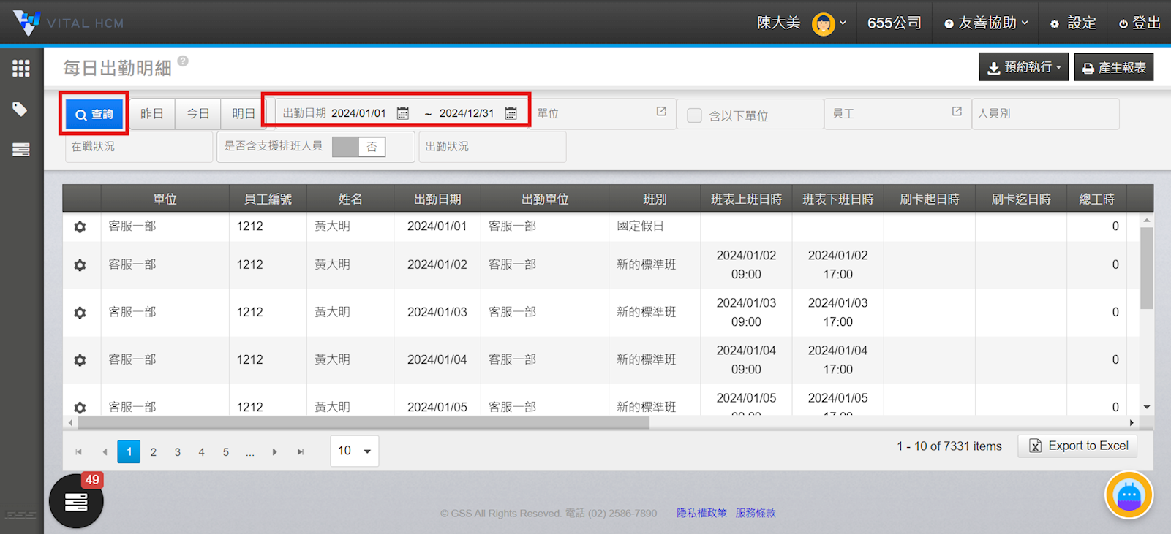Click Export to Excel button
This screenshot has height=534, width=1171.
[1077, 446]
